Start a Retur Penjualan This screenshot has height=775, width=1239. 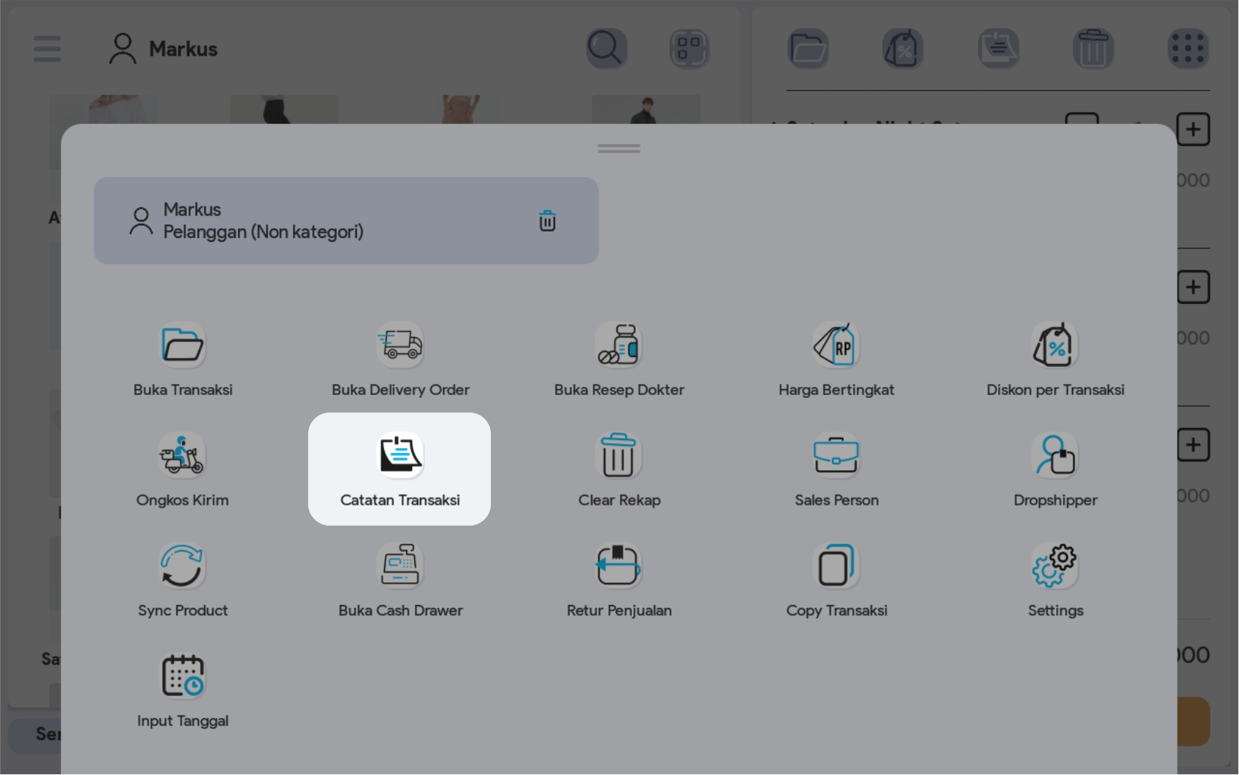click(618, 566)
